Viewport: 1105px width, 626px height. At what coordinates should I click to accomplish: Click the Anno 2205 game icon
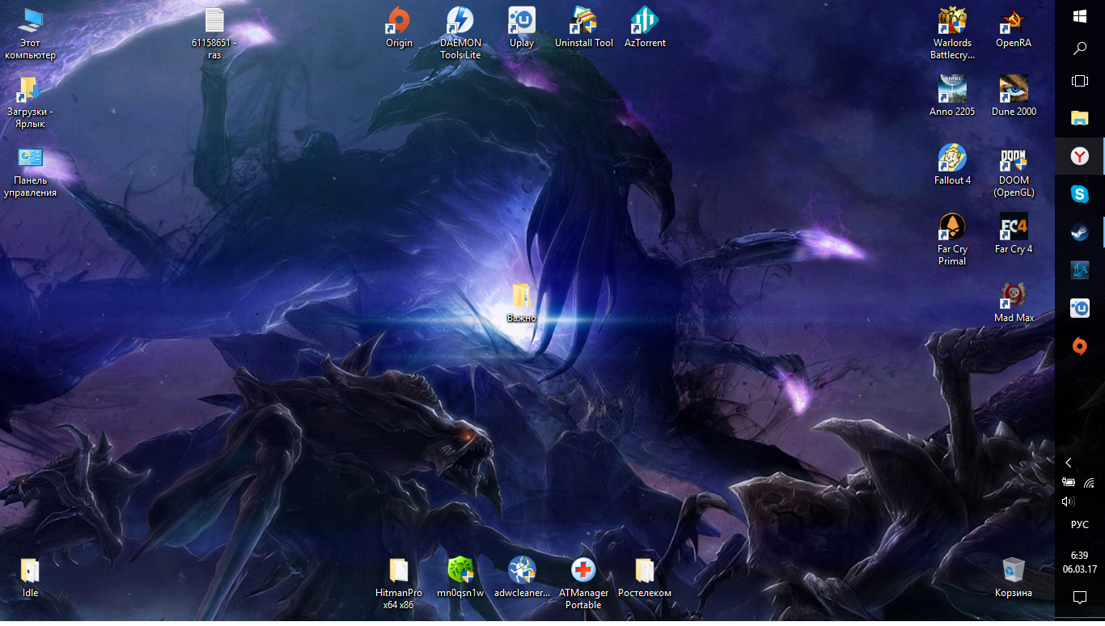pyautogui.click(x=952, y=96)
